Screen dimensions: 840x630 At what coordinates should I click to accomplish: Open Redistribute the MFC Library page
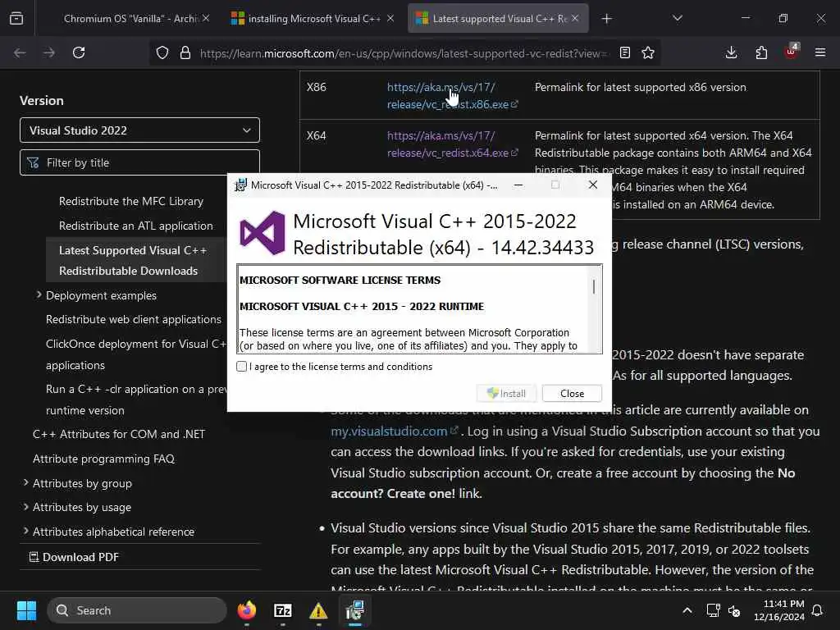[x=131, y=202]
